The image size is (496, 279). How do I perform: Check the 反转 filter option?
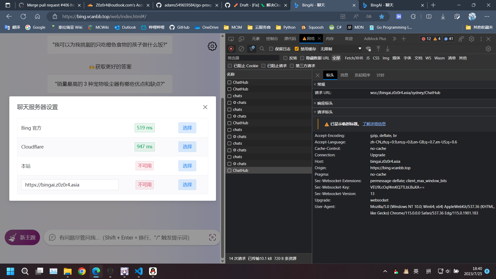[285, 58]
